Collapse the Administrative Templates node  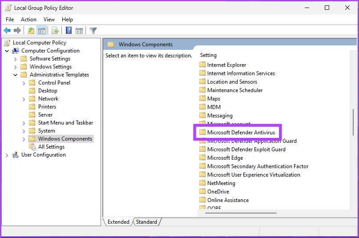pyautogui.click(x=16, y=75)
